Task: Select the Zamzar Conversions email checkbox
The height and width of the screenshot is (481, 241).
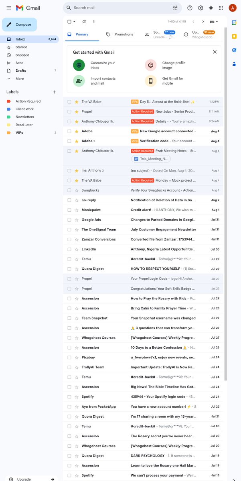Action: coord(69,239)
